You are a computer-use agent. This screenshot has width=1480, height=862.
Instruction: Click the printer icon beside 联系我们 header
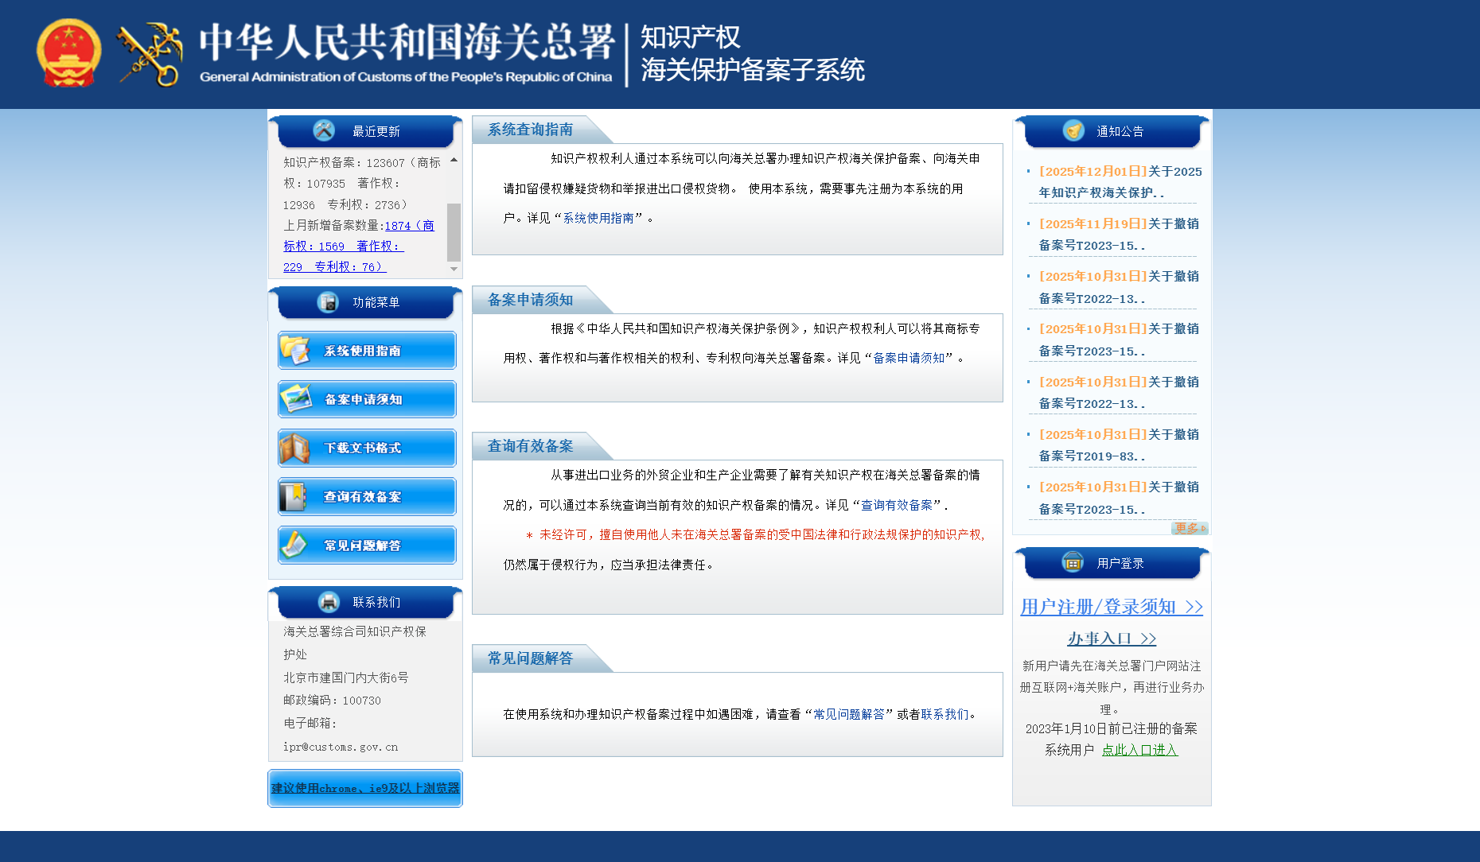(329, 602)
